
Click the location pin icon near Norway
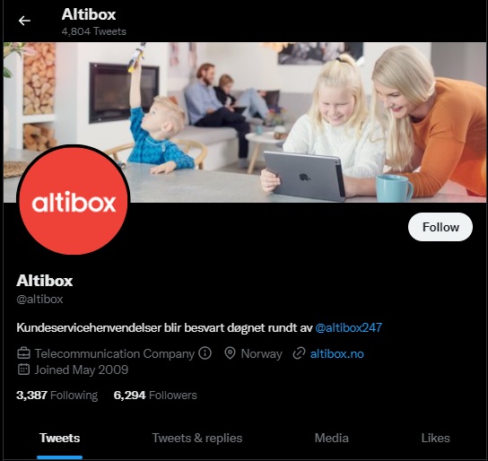click(x=230, y=353)
